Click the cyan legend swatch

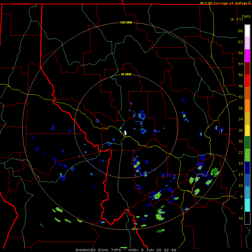click(247, 205)
